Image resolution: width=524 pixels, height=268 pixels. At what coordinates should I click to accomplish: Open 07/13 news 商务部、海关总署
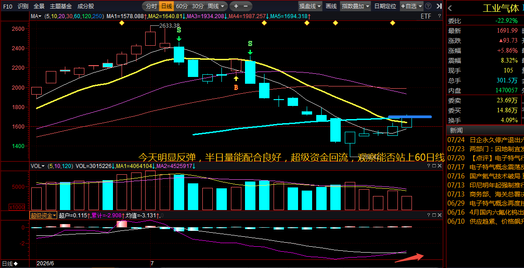click(485, 194)
